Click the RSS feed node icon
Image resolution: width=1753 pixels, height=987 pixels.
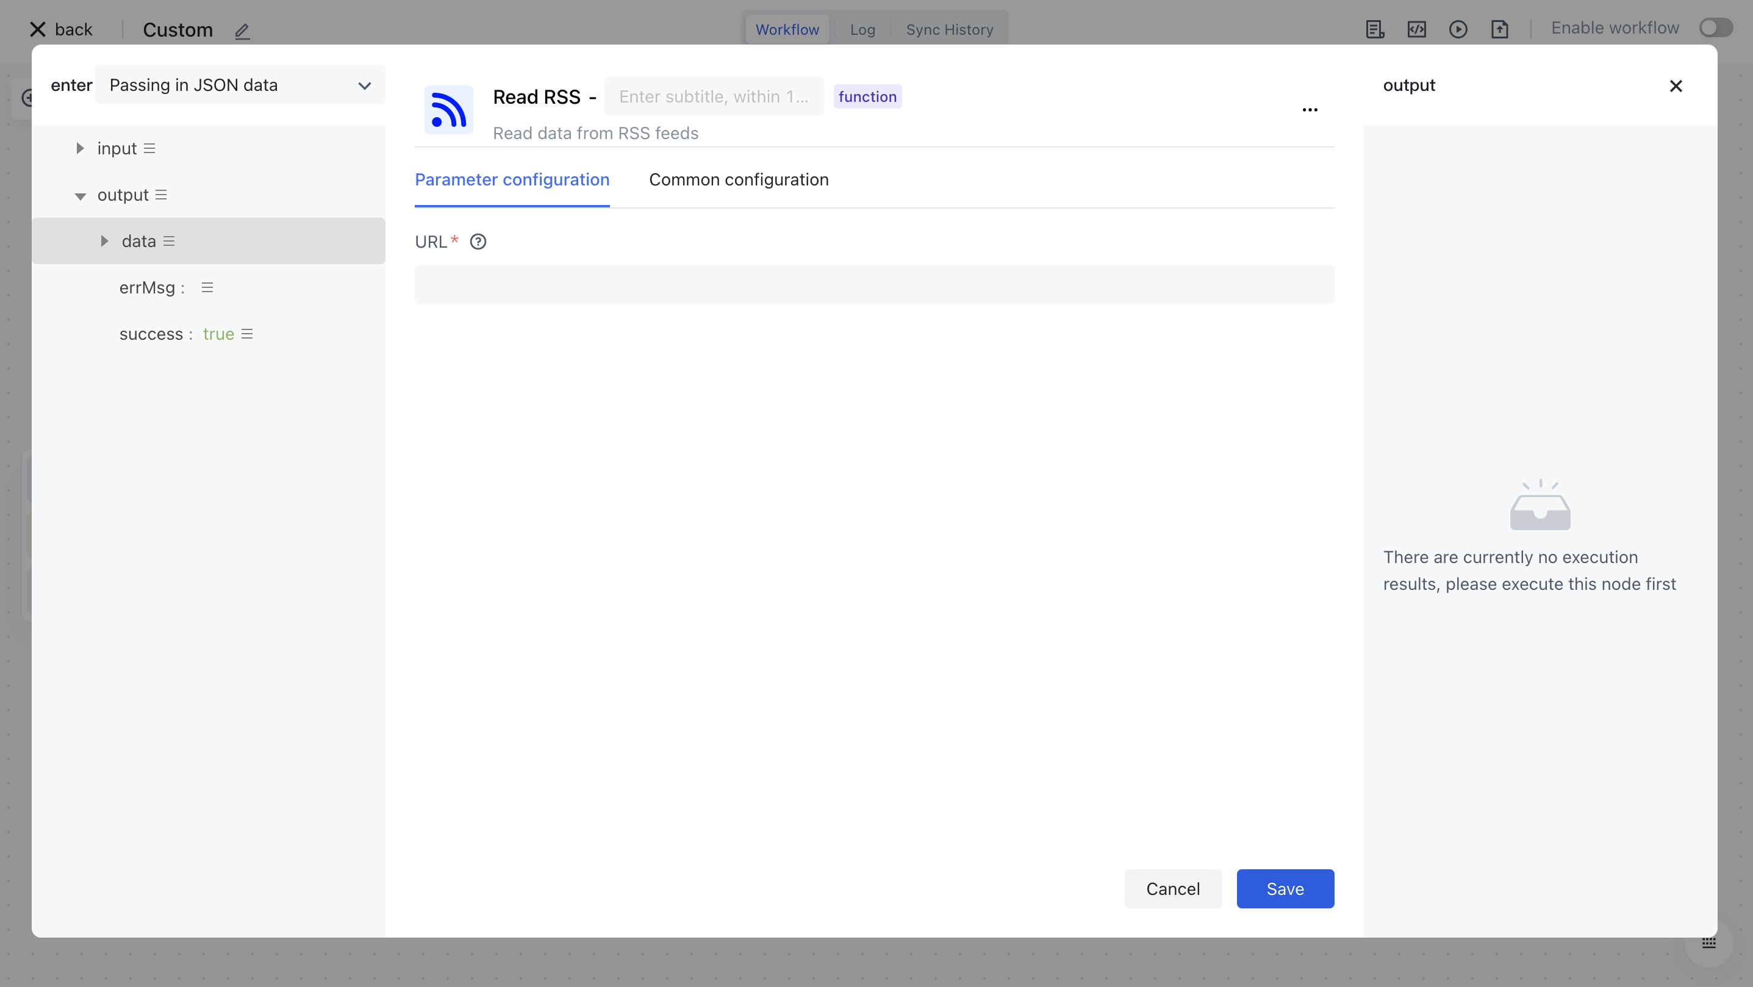[x=448, y=110]
